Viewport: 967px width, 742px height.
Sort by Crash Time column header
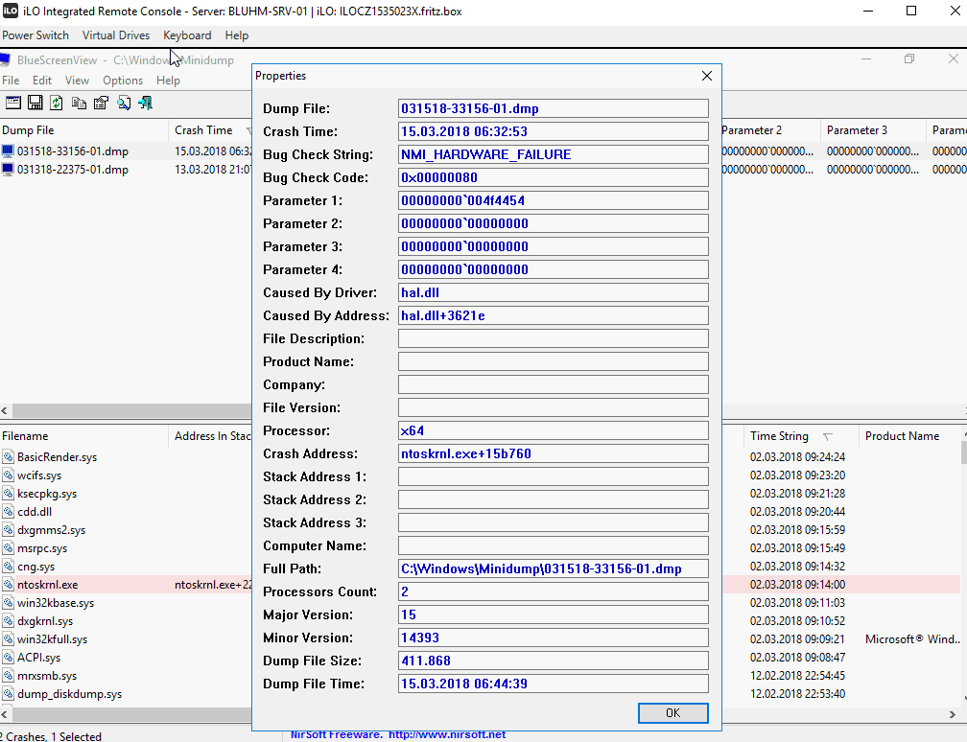[210, 130]
